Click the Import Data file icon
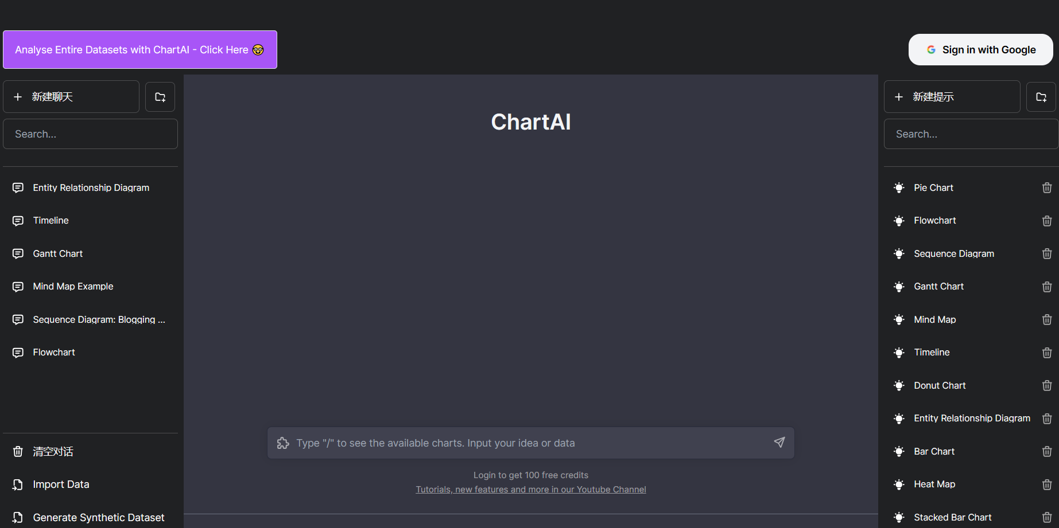Image resolution: width=1059 pixels, height=528 pixels. pos(18,484)
